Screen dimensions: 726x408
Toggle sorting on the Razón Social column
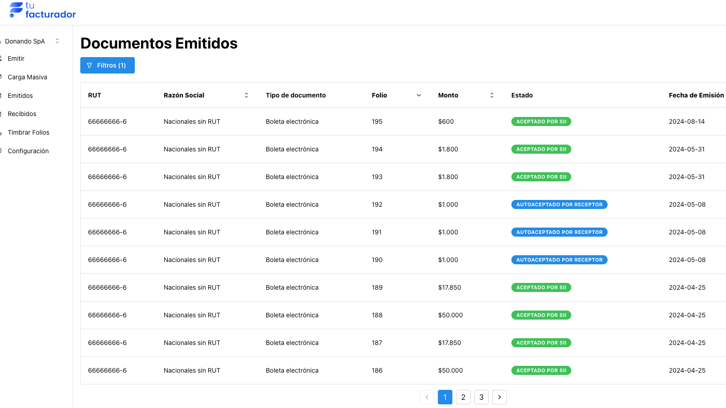pos(246,95)
